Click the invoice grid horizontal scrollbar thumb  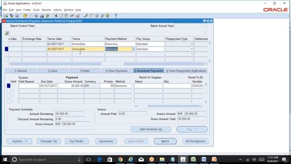point(112,64)
